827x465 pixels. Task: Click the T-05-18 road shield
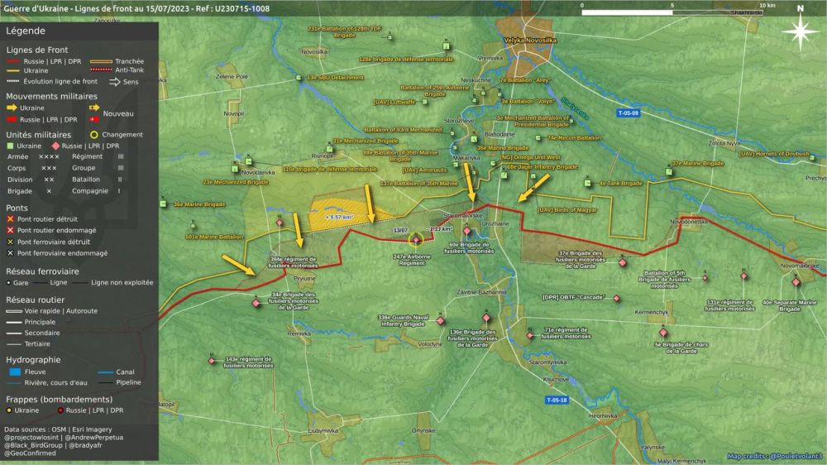(557, 400)
